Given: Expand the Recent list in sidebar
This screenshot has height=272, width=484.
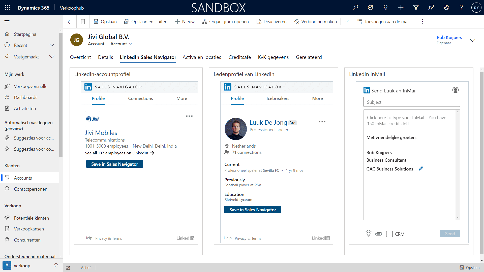Looking at the screenshot, I should [x=52, y=45].
